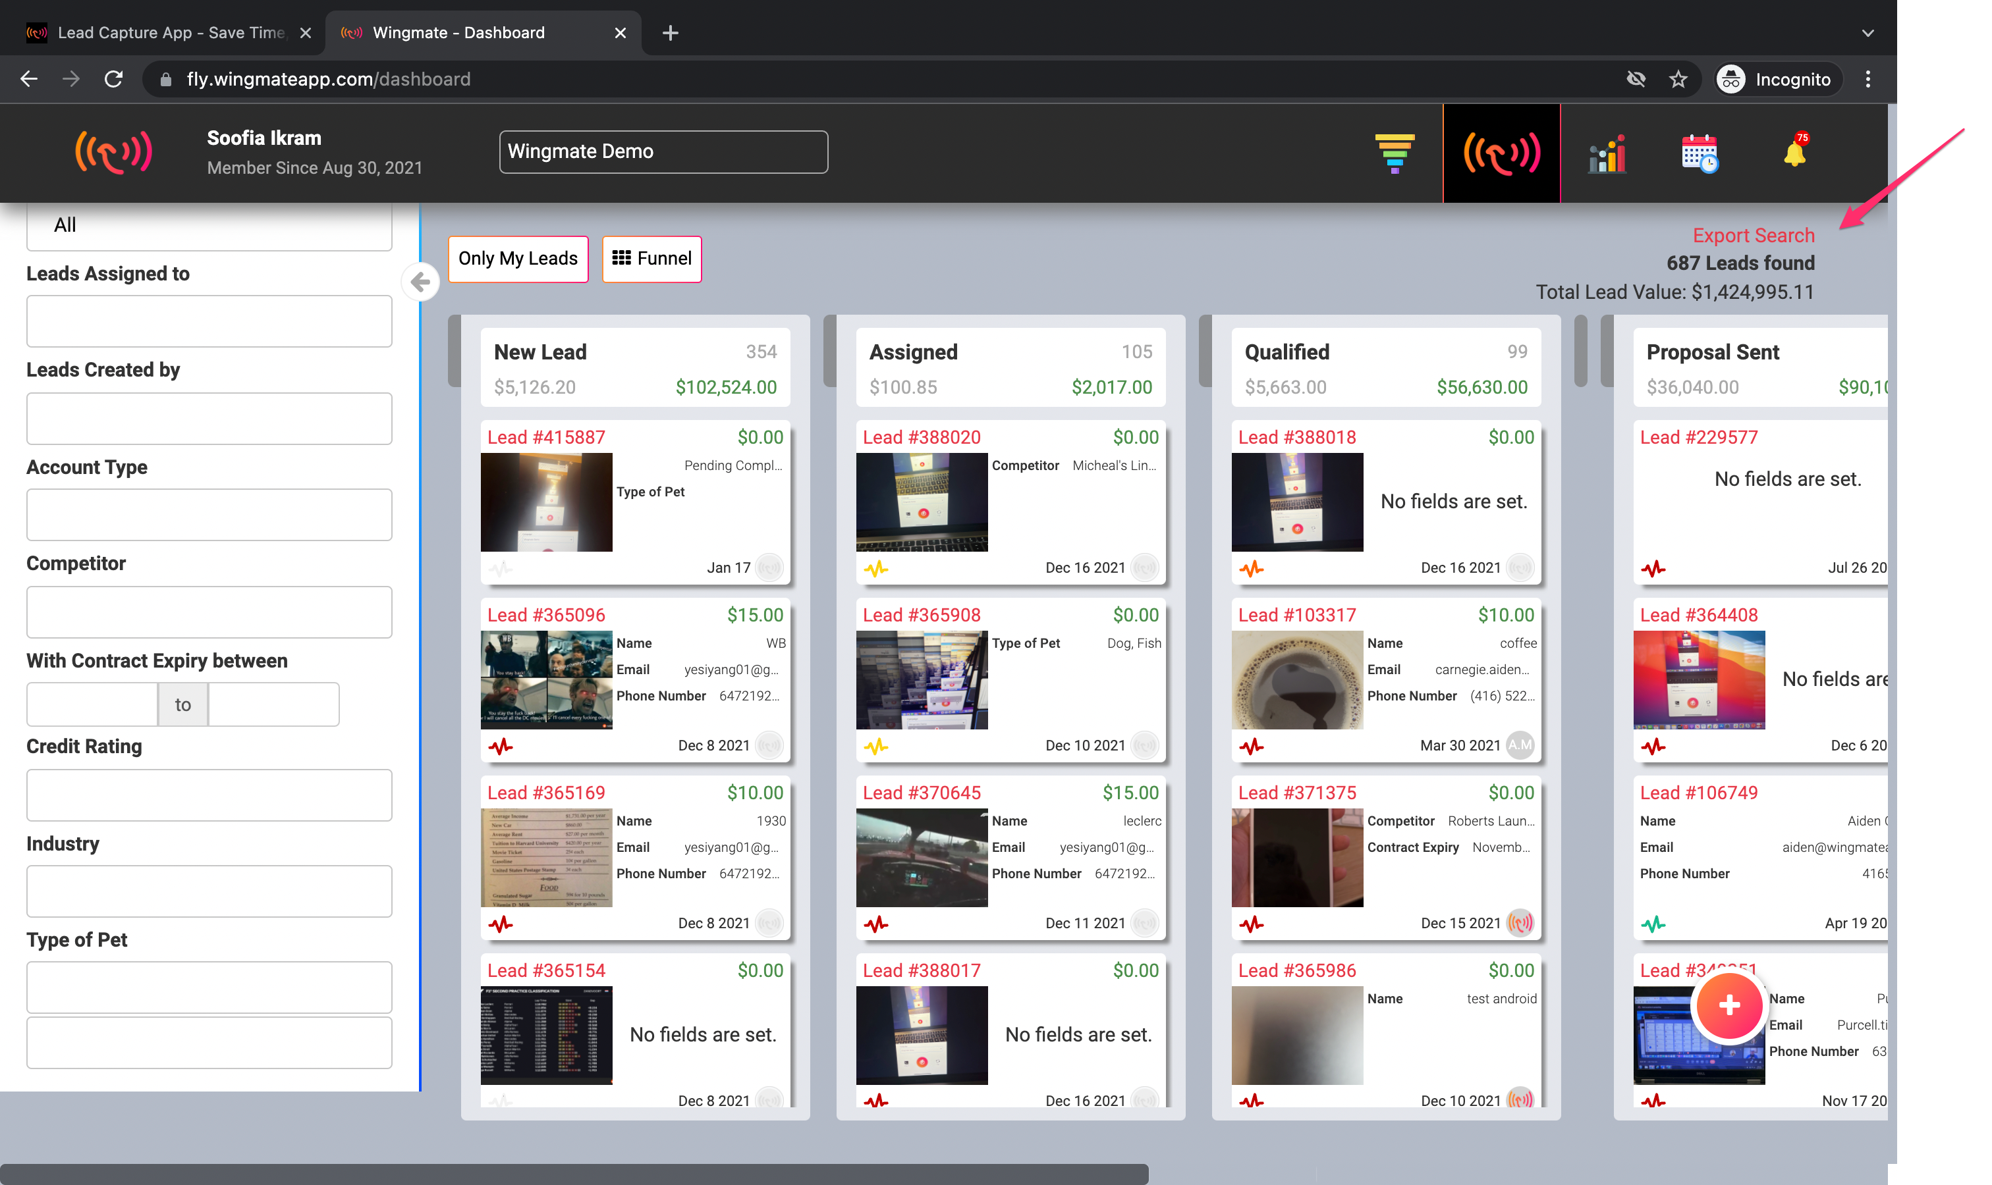Open Lead #364408 link
This screenshot has height=1185, width=1992.
(1700, 616)
